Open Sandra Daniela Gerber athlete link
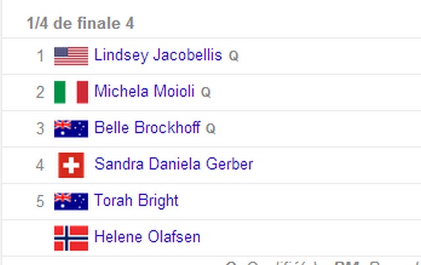 174,164
